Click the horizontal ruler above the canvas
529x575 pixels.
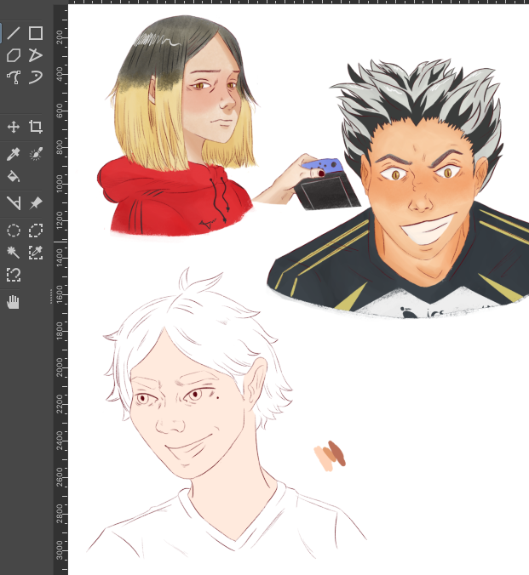tap(298, 3)
